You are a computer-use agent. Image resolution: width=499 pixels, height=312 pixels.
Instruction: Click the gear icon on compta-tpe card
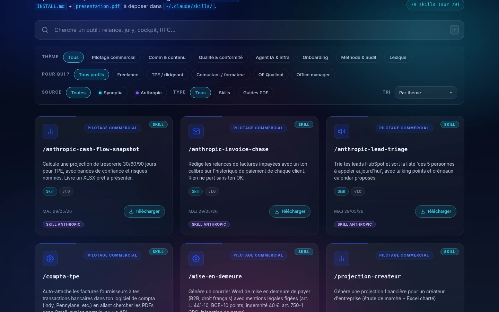50,259
